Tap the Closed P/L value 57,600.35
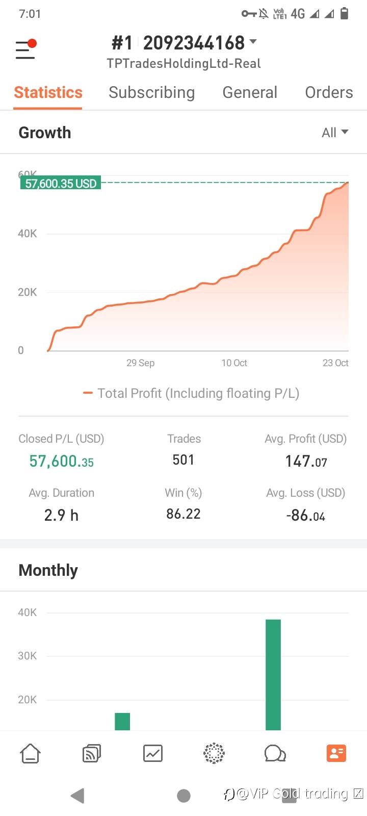Screen dimensions: 367x816 (x=61, y=461)
